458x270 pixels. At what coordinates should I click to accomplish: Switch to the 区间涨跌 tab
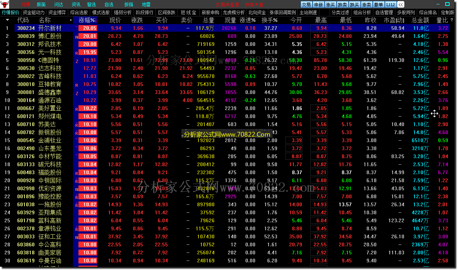point(167,12)
